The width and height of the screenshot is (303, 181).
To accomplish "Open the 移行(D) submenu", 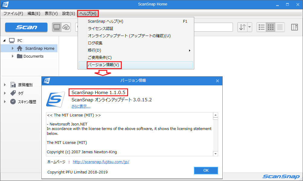I will click(136, 50).
